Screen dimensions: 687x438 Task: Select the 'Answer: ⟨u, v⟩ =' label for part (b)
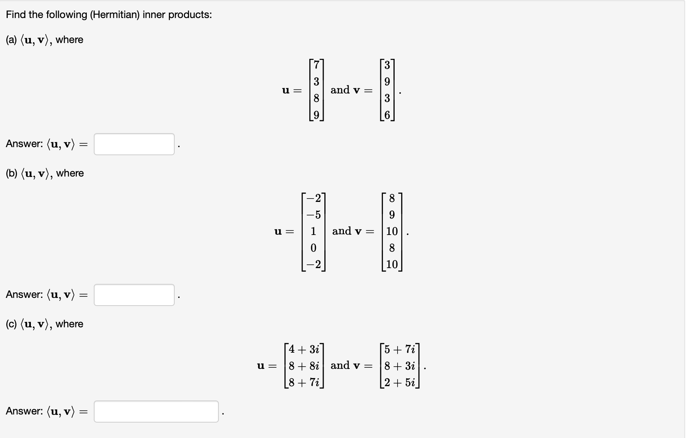click(x=46, y=295)
